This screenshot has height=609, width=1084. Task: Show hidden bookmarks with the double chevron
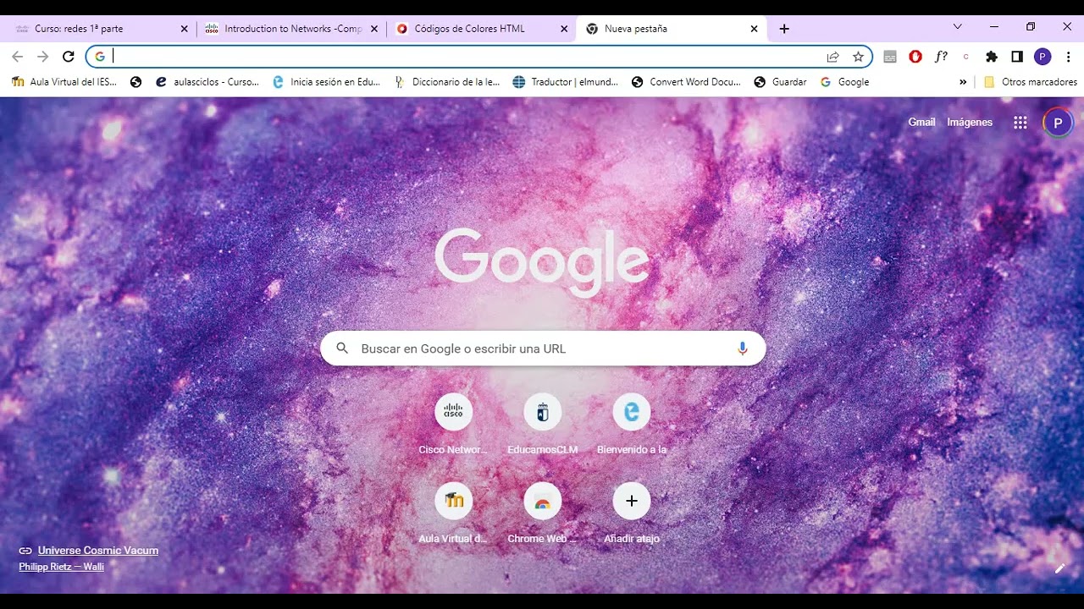pos(963,82)
